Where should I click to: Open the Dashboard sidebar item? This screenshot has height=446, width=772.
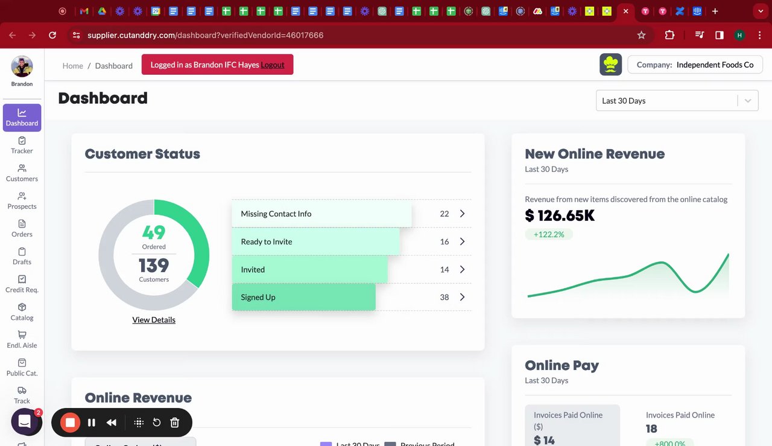tap(22, 117)
